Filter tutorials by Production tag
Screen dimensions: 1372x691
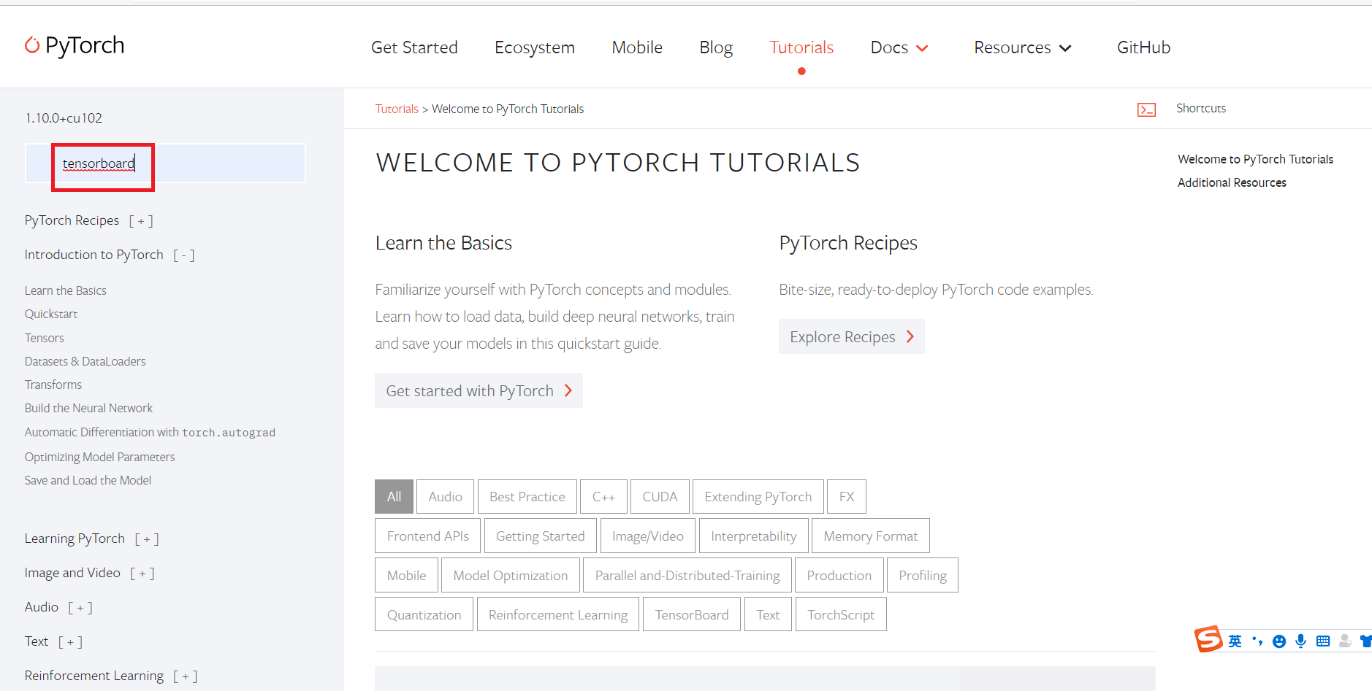pos(839,575)
